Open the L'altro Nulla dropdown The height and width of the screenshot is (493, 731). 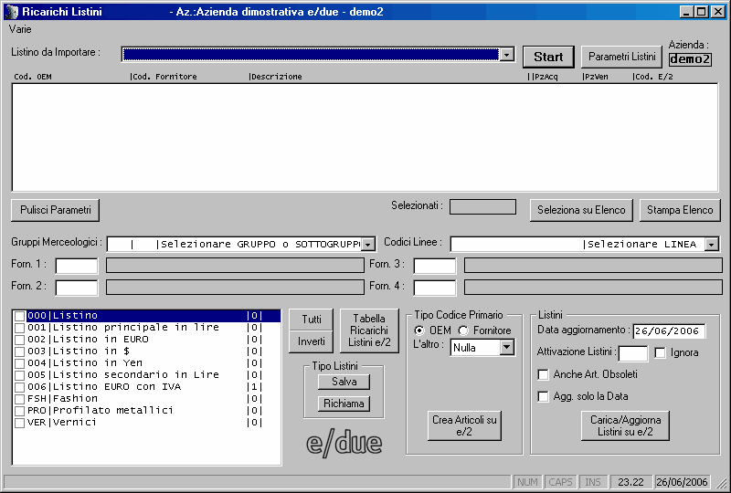click(x=506, y=348)
